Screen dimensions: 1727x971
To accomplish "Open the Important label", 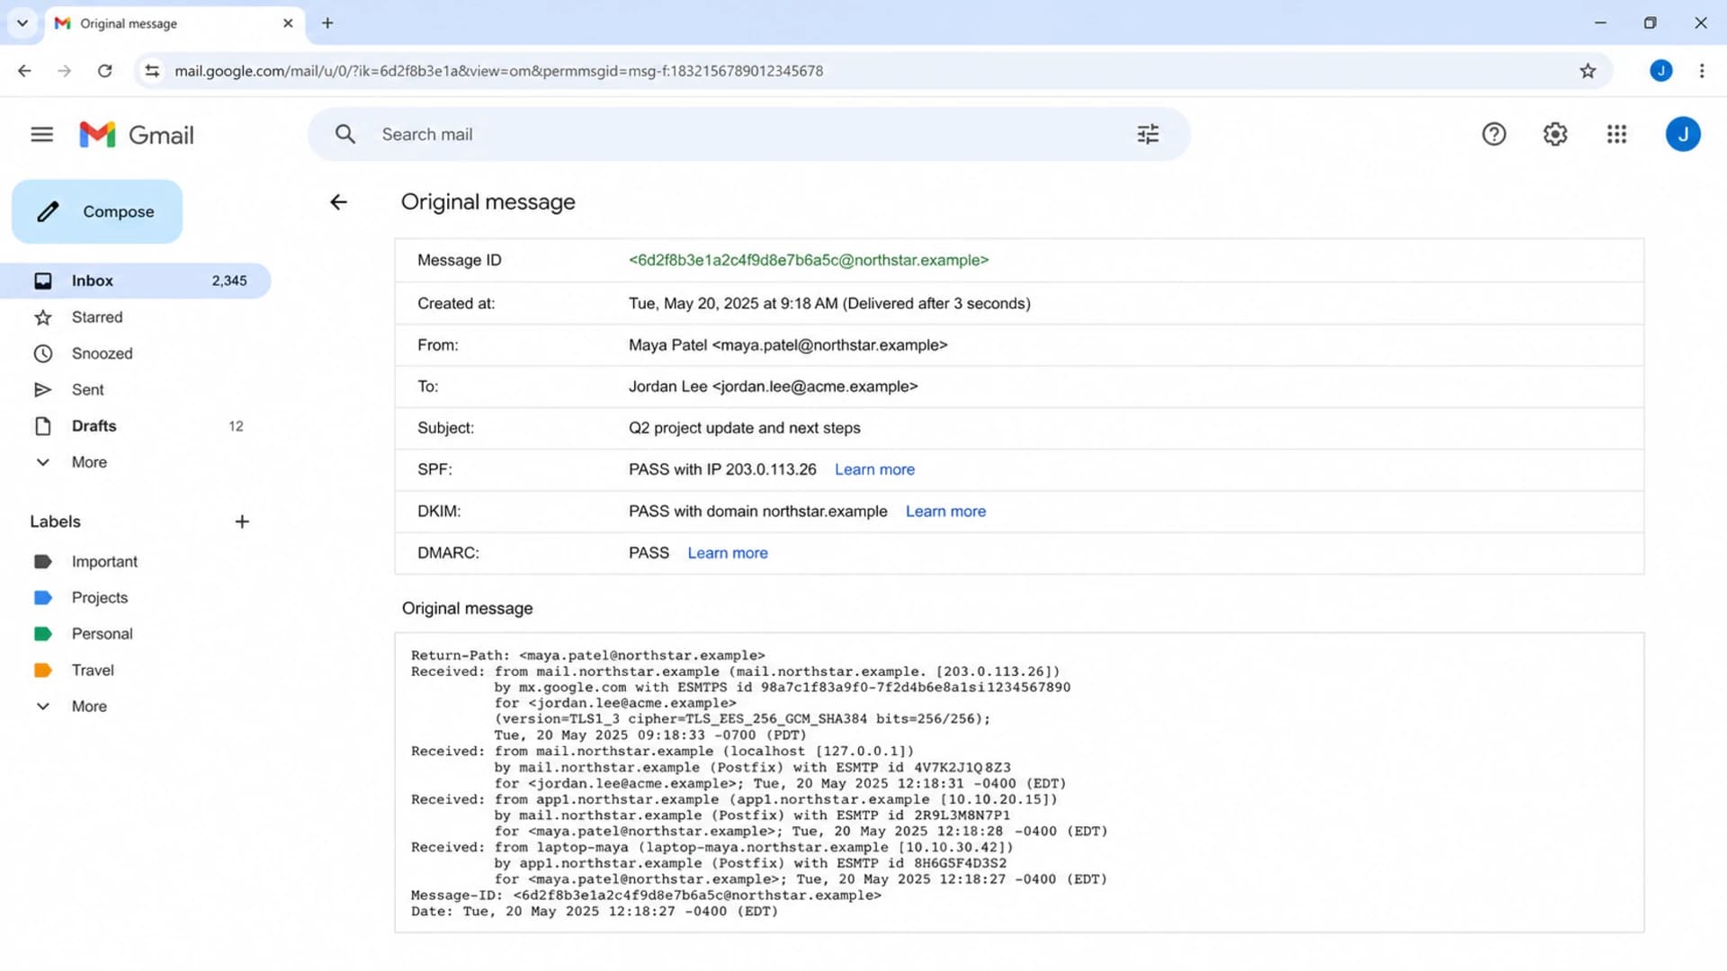I will coord(136,562).
